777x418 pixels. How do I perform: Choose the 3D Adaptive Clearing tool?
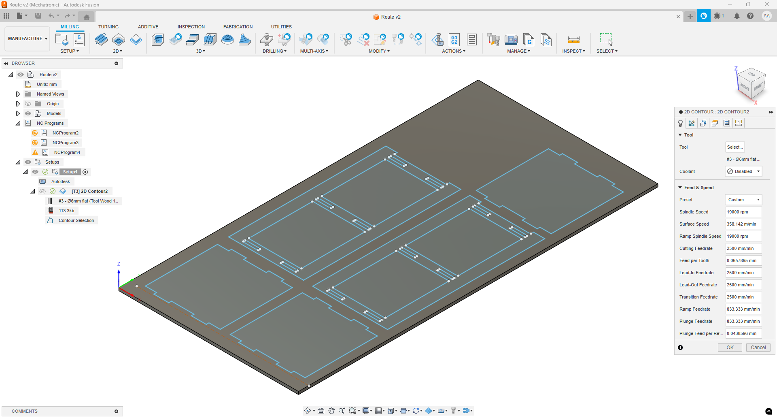pos(158,40)
